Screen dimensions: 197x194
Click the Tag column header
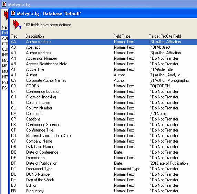coord(14,36)
